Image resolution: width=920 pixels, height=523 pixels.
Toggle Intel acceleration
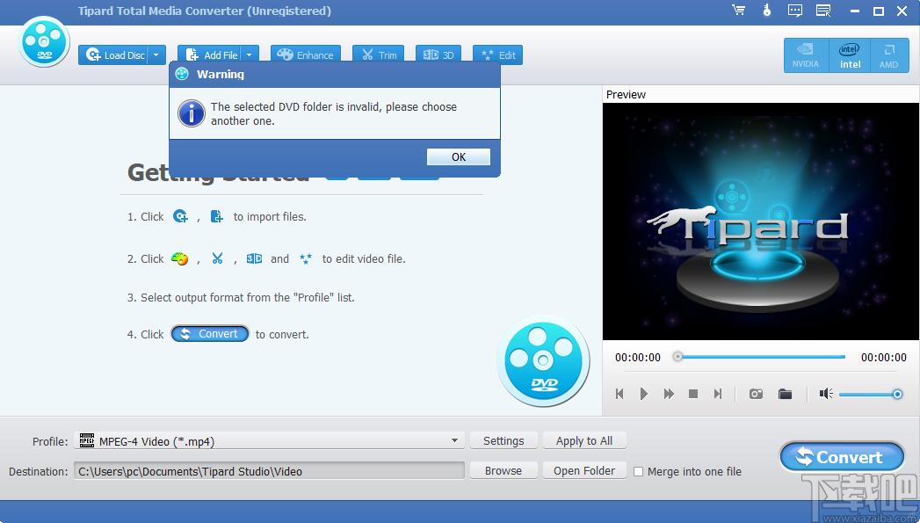click(x=850, y=55)
